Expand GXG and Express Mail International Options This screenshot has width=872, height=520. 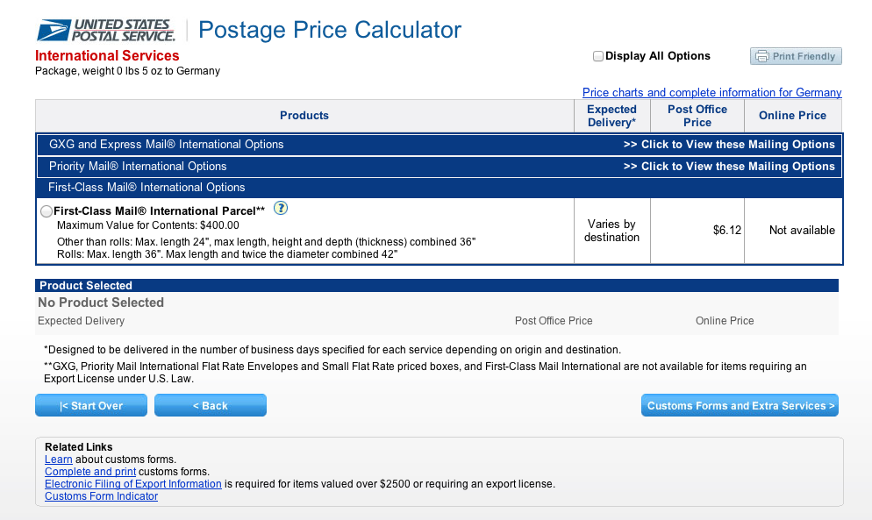[440, 145]
